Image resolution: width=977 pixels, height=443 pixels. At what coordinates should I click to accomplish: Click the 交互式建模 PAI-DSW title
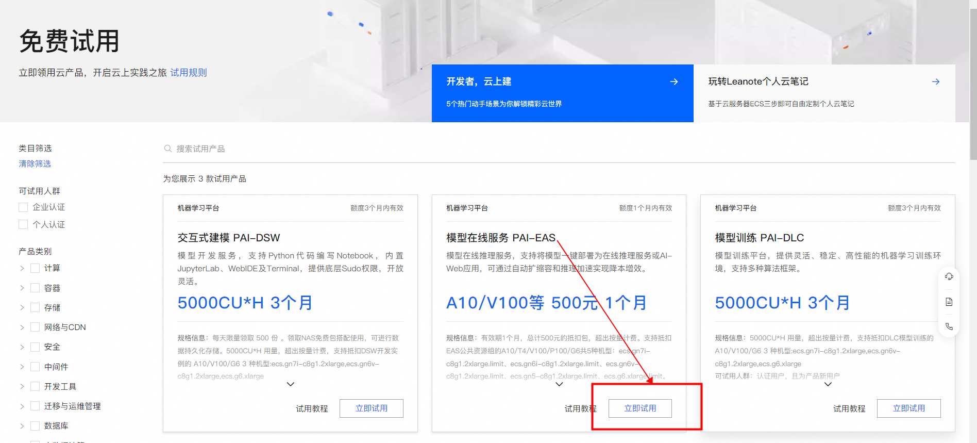229,238
